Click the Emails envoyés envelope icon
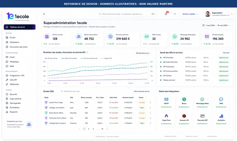Image resolution: width=237 pixels, height=141 pixels. [207, 37]
